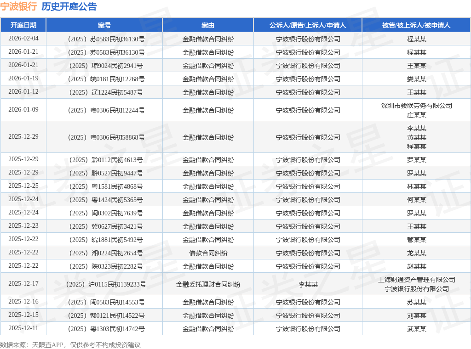Click the 宁波银行 title text
Viewport: 471px width, 349px height.
click(18, 6)
